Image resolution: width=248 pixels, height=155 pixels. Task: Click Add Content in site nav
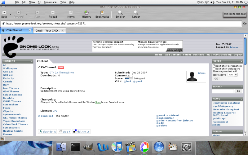(173, 55)
